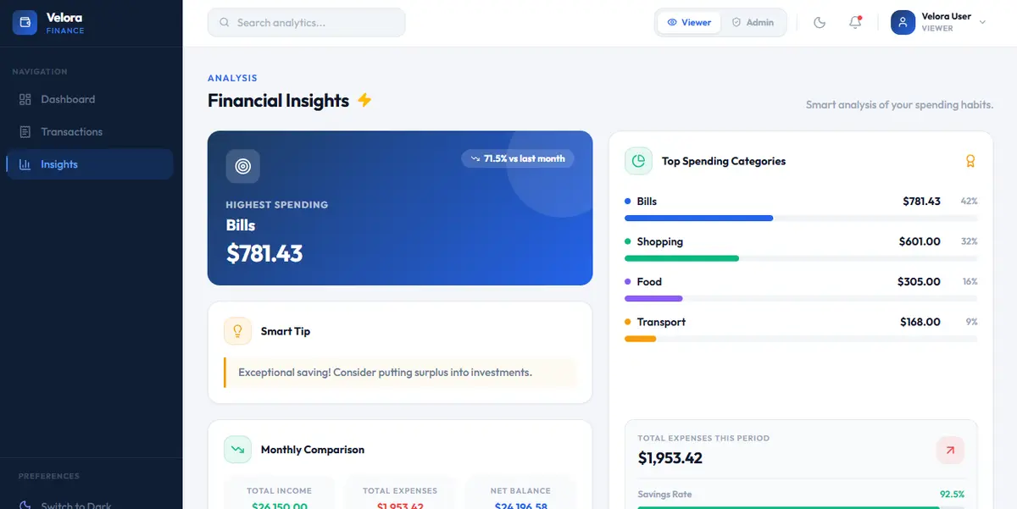Click the $1,953.42 total expenses value

click(670, 458)
